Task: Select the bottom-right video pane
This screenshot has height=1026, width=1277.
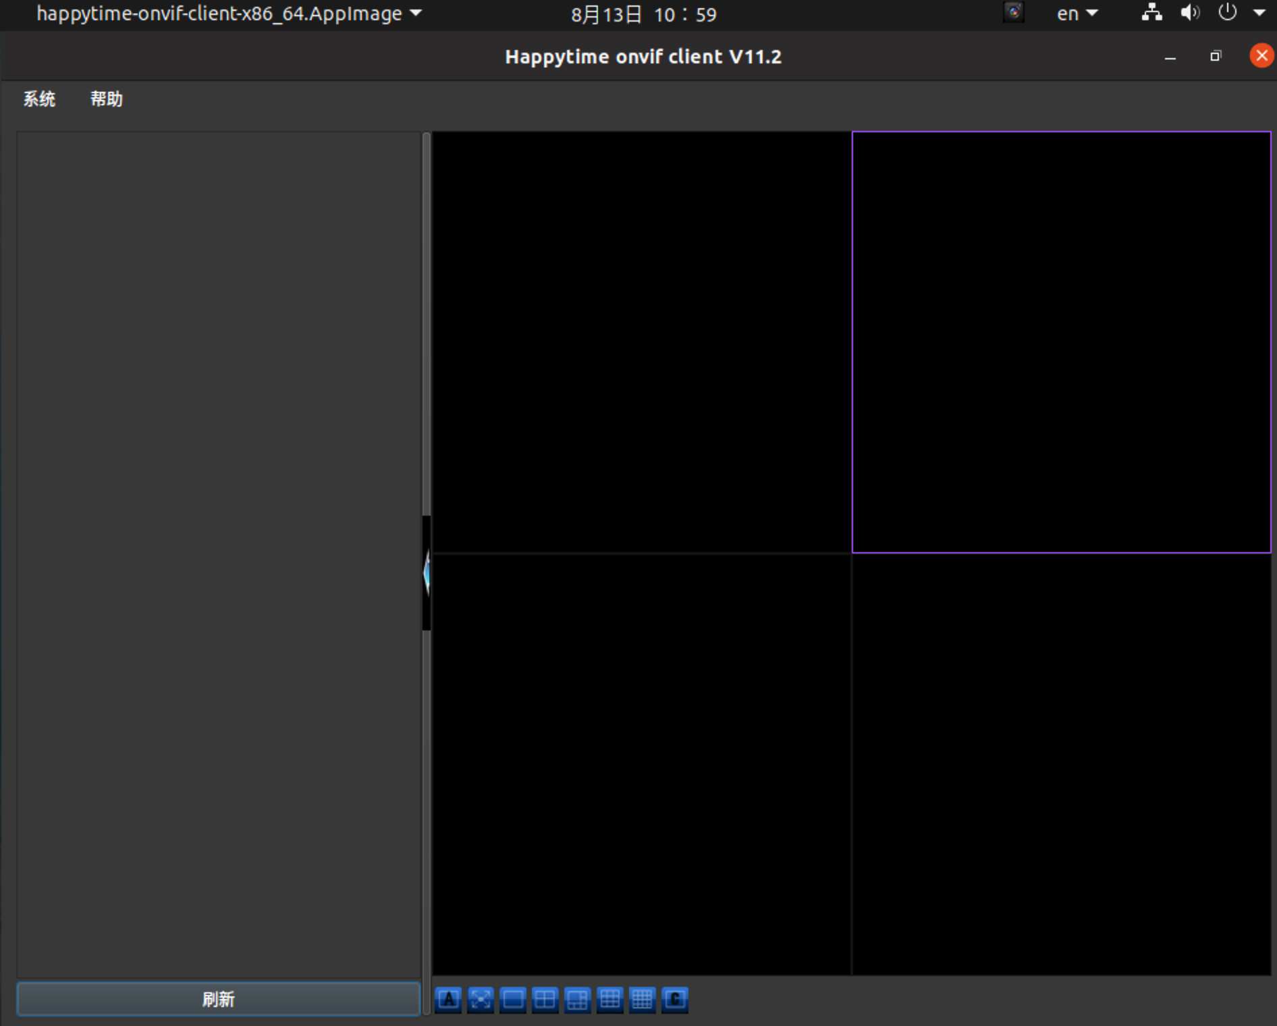Action: click(x=1061, y=764)
